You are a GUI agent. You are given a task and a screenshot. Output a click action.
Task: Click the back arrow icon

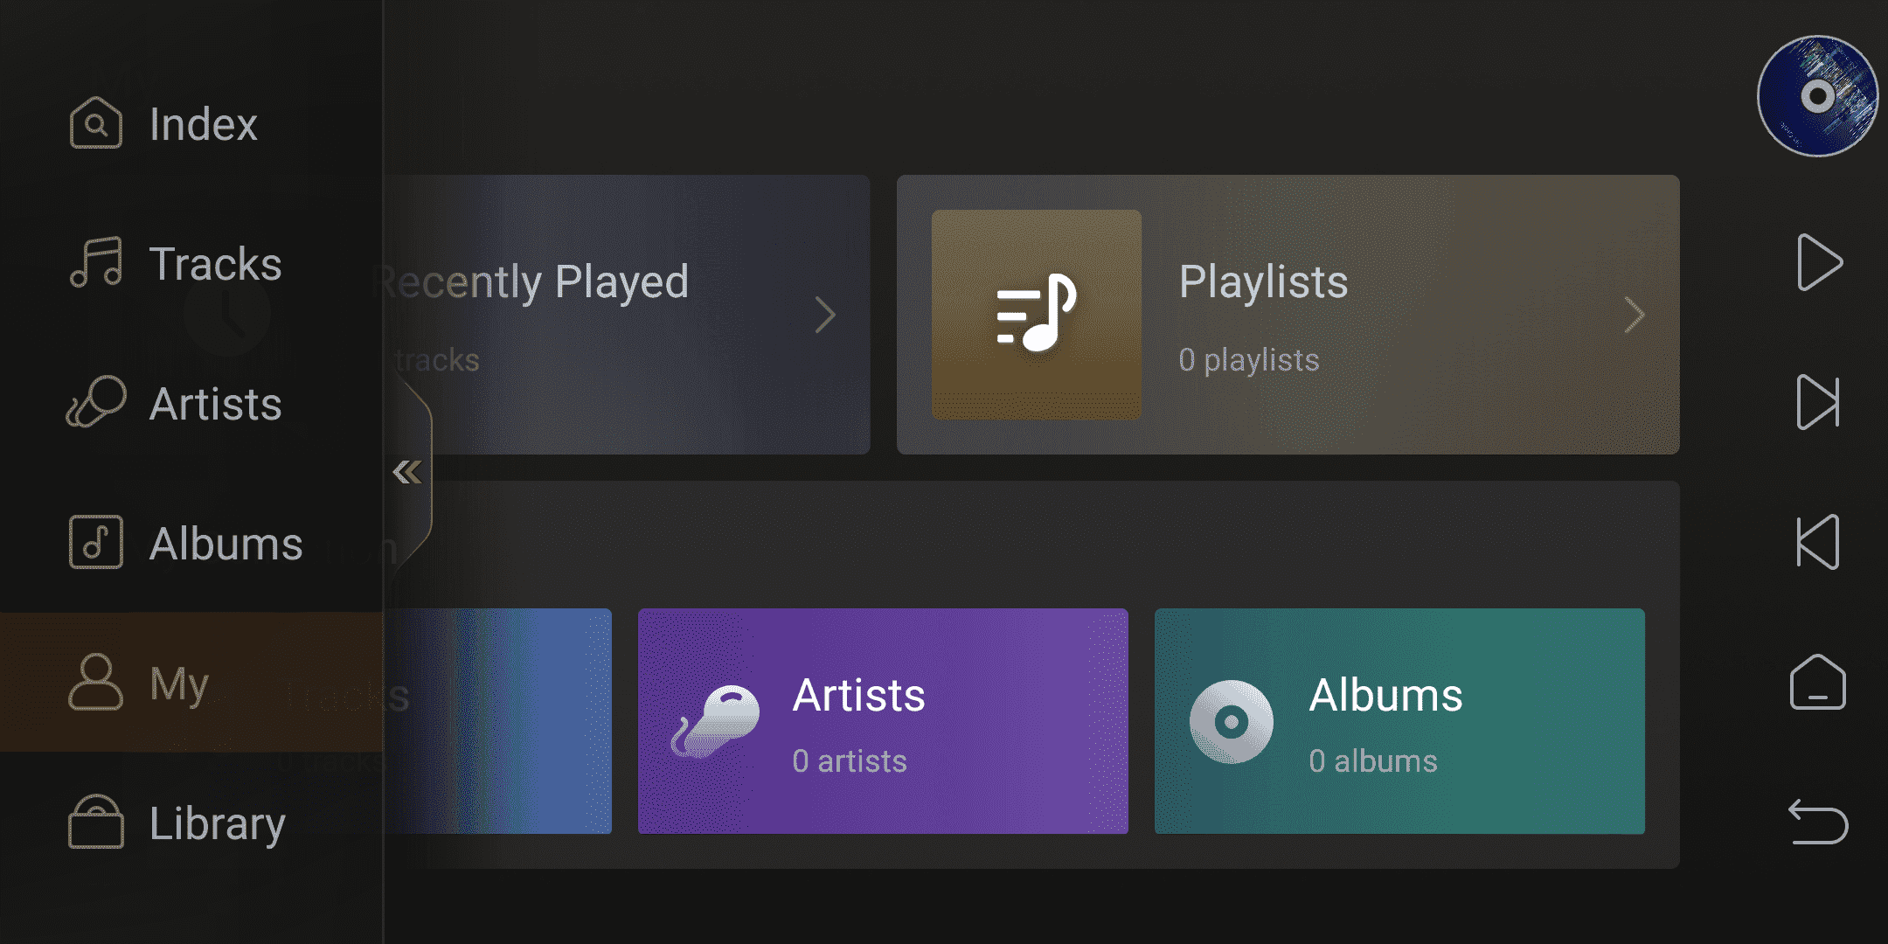click(x=1818, y=822)
